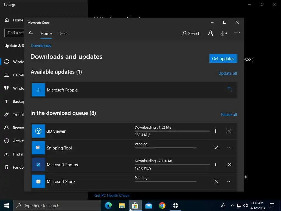The width and height of the screenshot is (281, 211).
Task: Click the Downloads breadcrumb link
Action: (x=41, y=46)
